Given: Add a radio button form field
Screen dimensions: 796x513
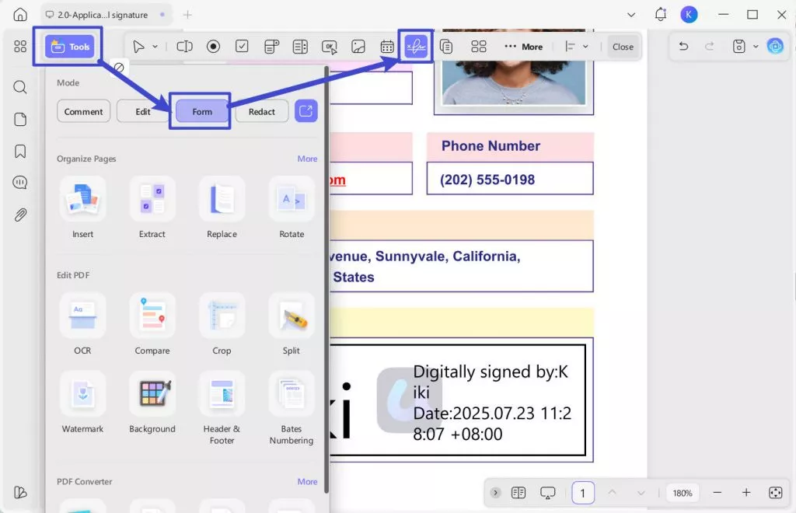Looking at the screenshot, I should 213,47.
